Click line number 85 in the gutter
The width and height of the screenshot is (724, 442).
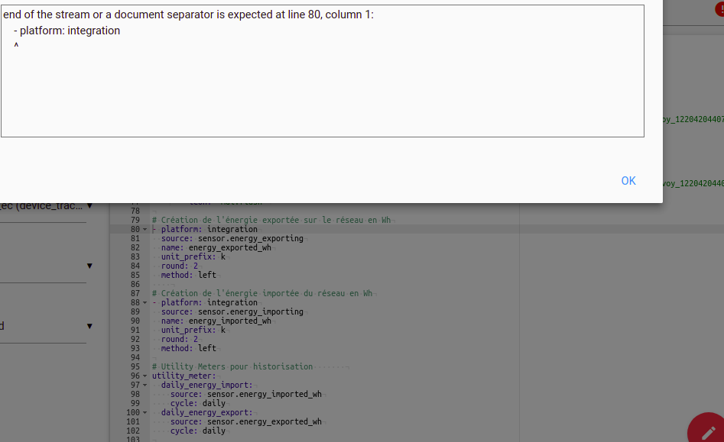click(x=135, y=275)
